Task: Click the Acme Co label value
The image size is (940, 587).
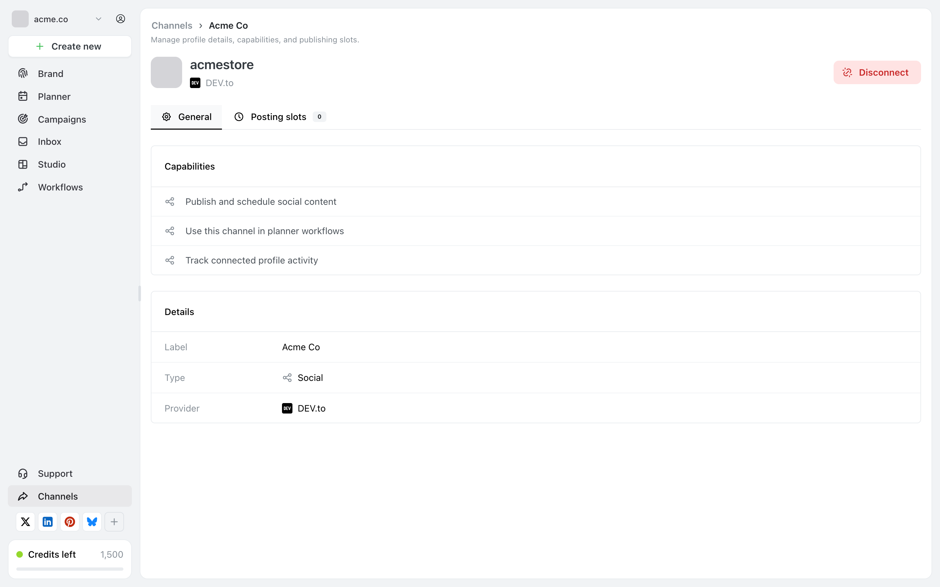Action: tap(301, 347)
